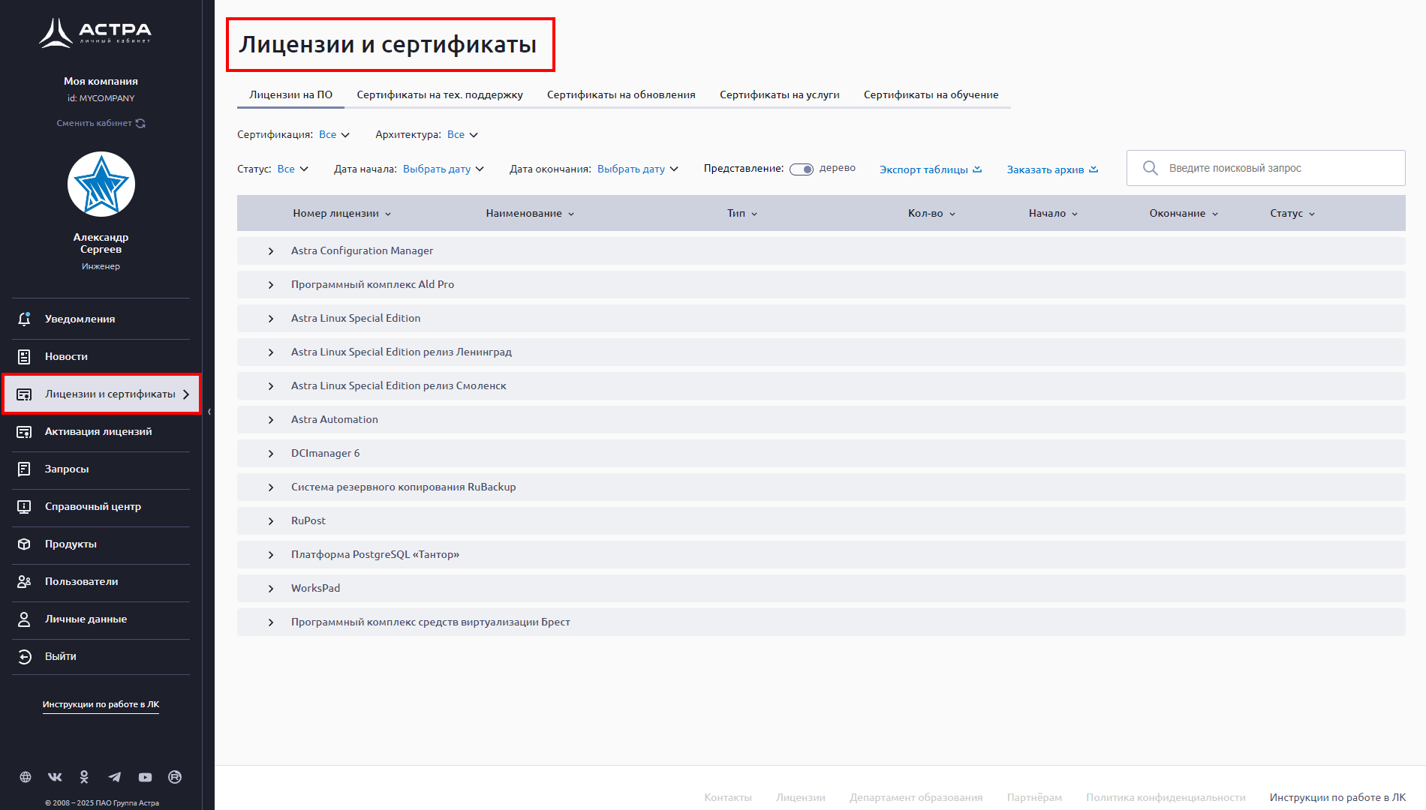Expand the Платформа PostgreSQL «Тантор» row

coord(271,555)
